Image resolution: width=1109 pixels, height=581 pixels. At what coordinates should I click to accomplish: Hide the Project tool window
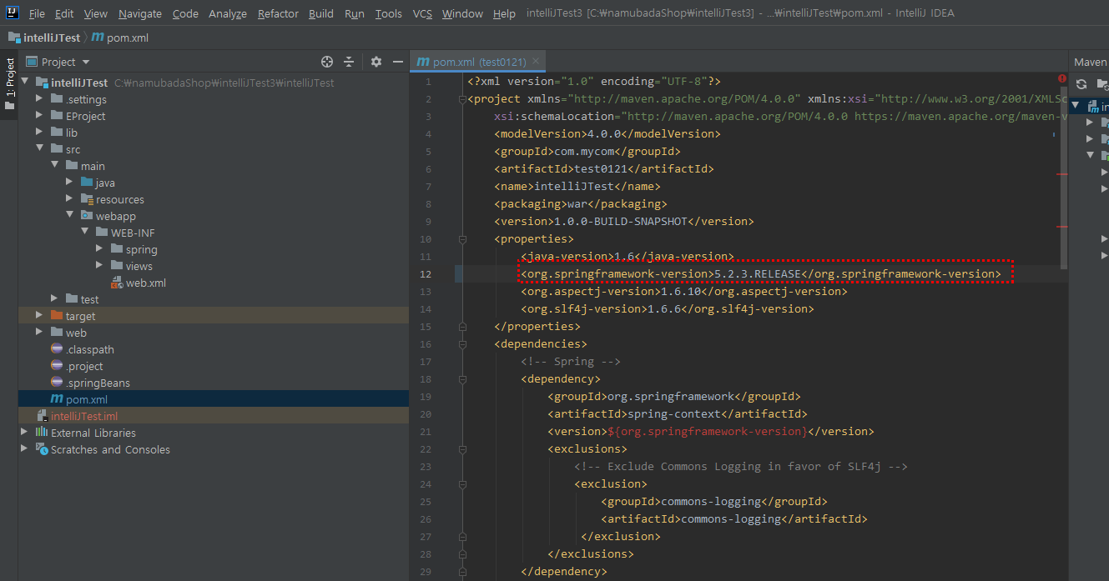(x=398, y=62)
